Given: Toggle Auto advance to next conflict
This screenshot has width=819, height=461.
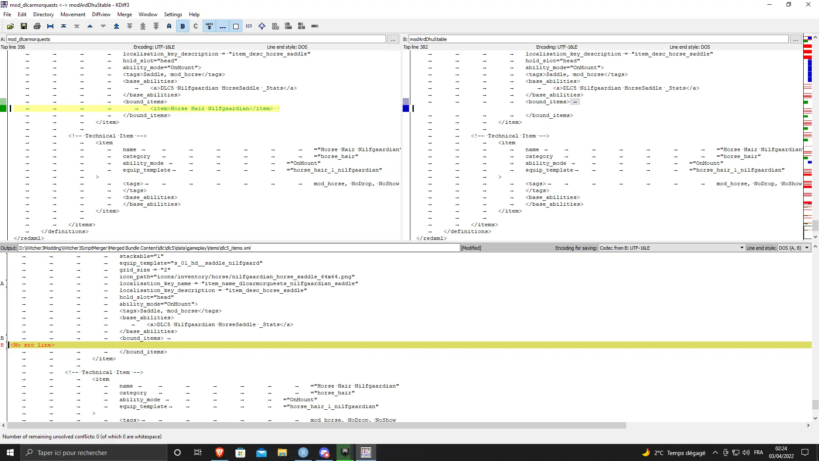Looking at the screenshot, I should click(209, 26).
